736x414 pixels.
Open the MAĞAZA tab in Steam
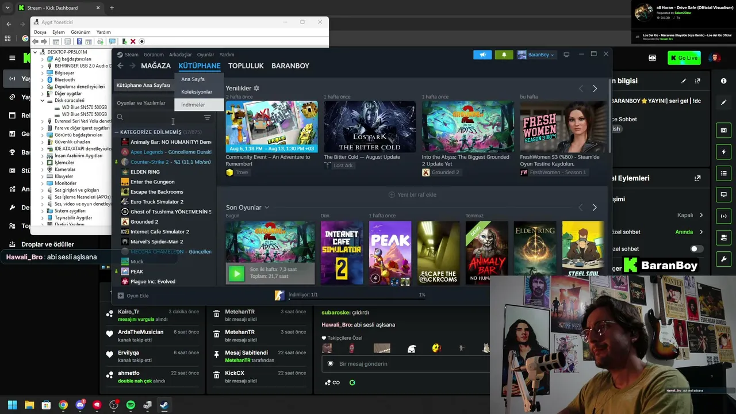coord(156,66)
